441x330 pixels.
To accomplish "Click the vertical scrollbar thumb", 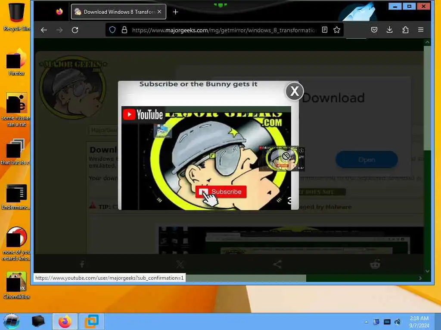I will [x=427, y=98].
